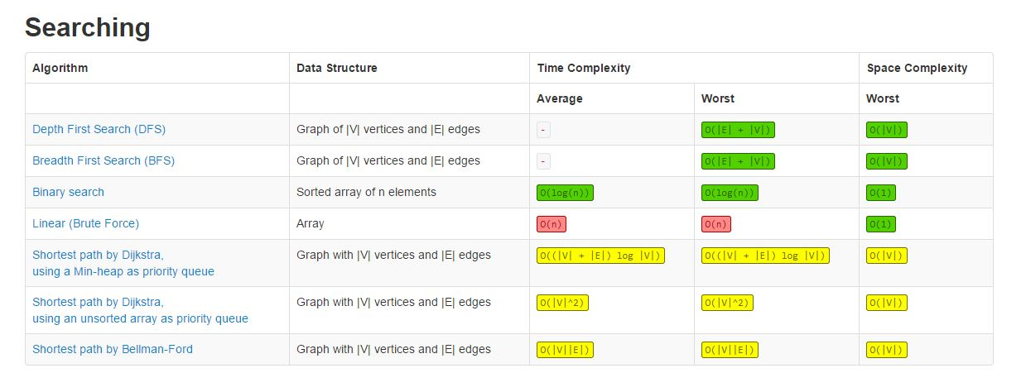
Task: Click Linear search space O(1) green badge
Action: 880,224
